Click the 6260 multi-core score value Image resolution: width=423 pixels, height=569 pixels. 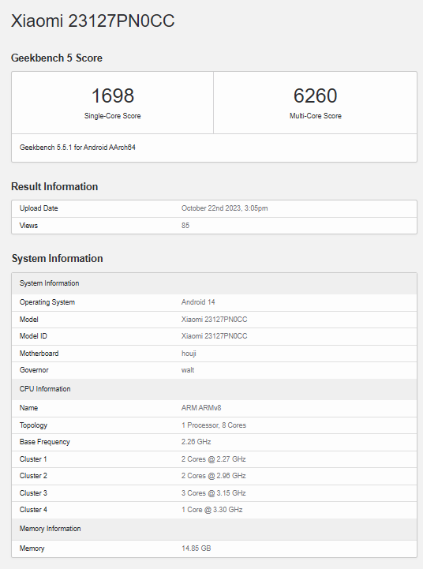(x=315, y=95)
